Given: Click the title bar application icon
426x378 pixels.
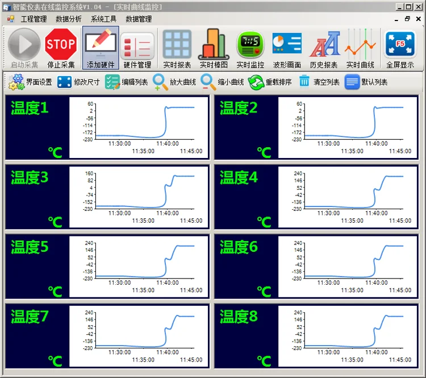Looking at the screenshot, I should pyautogui.click(x=7, y=7).
